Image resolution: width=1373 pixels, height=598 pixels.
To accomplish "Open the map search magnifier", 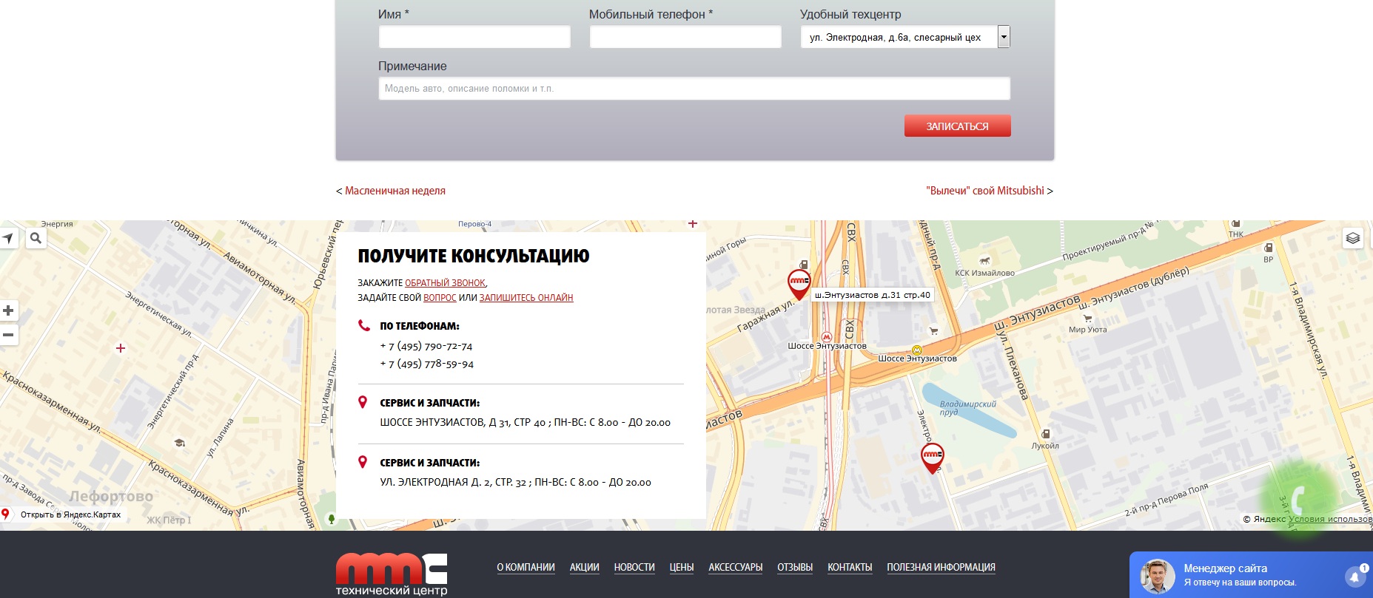I will [36, 238].
